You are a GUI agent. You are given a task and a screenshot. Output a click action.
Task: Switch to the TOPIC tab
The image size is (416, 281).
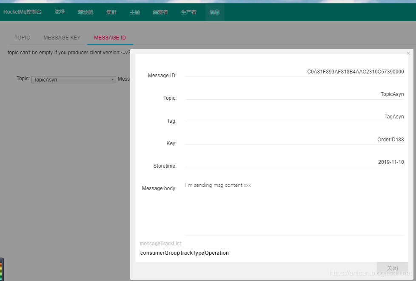pyautogui.click(x=22, y=38)
